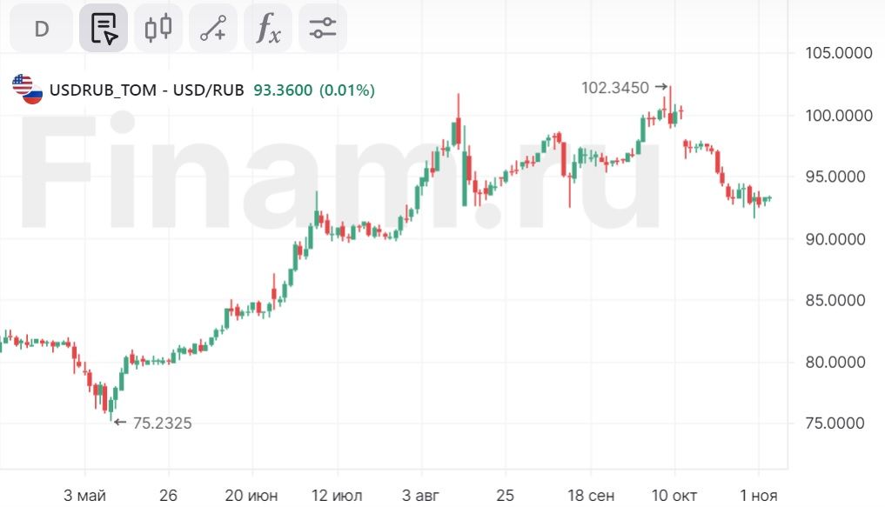
Task: Click the 85.0000 price axis label
Action: click(839, 301)
